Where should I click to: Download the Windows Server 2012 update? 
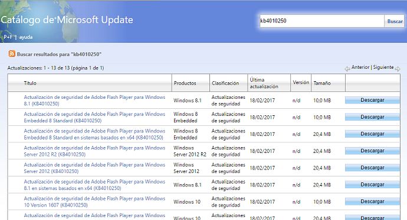[x=372, y=168]
